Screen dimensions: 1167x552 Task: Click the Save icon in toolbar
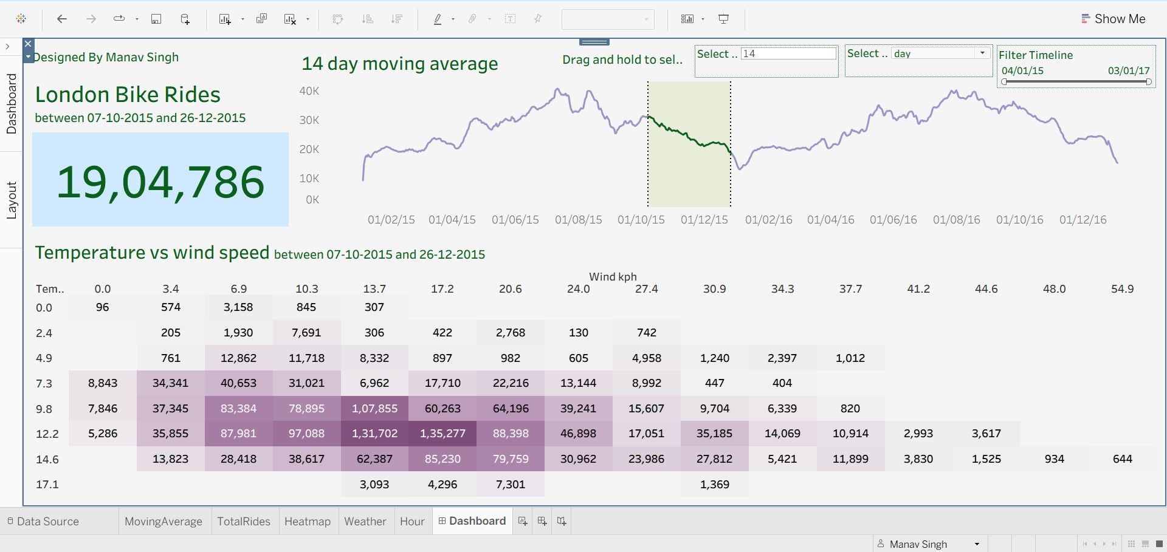click(x=156, y=19)
